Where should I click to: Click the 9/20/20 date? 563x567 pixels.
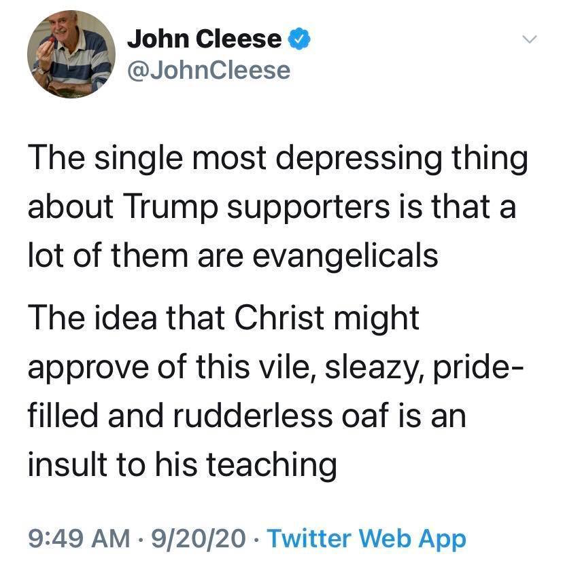click(x=199, y=538)
